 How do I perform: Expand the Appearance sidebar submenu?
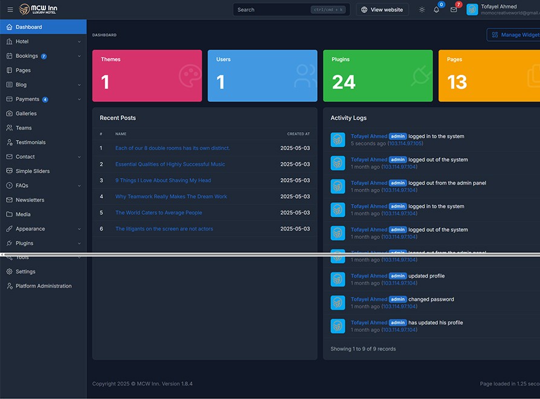point(79,229)
